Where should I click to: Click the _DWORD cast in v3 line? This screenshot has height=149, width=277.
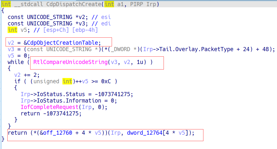click(121, 49)
